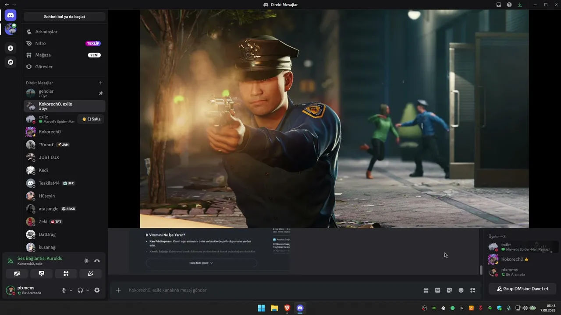Open user settings gear icon
The width and height of the screenshot is (561, 315).
tap(97, 290)
